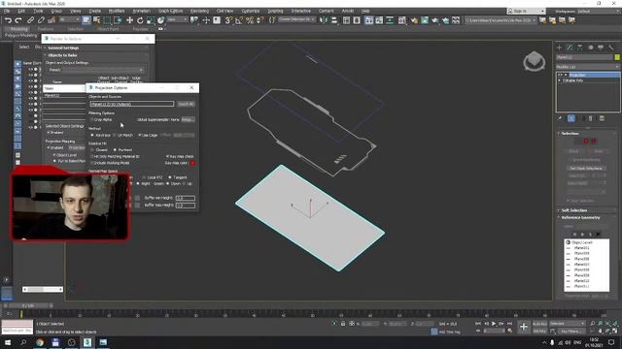Click the Play Animation button
Screen dimensions: 622x349
pyautogui.click(x=494, y=324)
